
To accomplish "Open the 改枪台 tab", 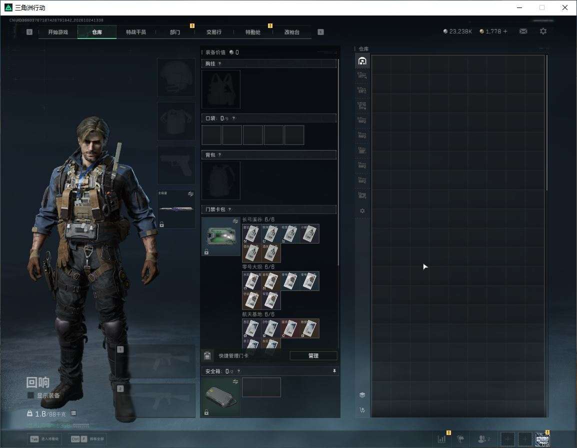I will tap(292, 32).
